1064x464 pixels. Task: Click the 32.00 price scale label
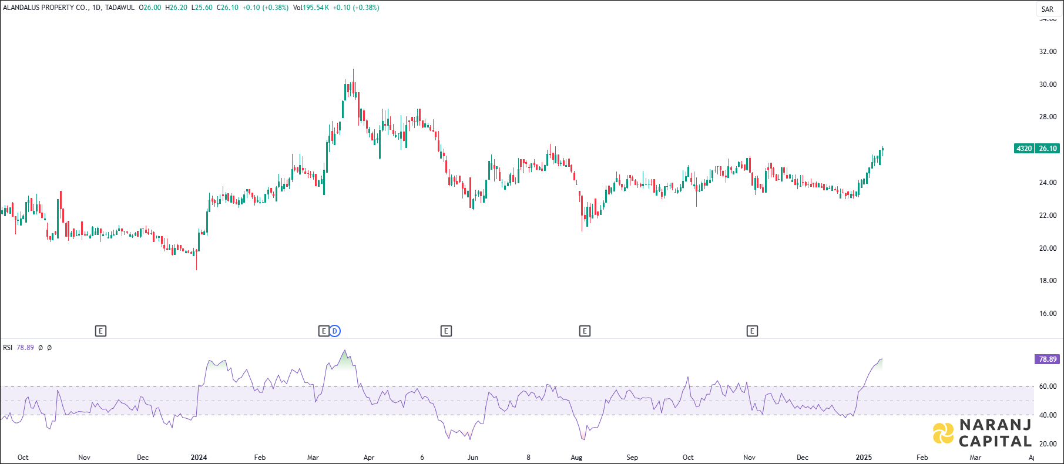1048,52
